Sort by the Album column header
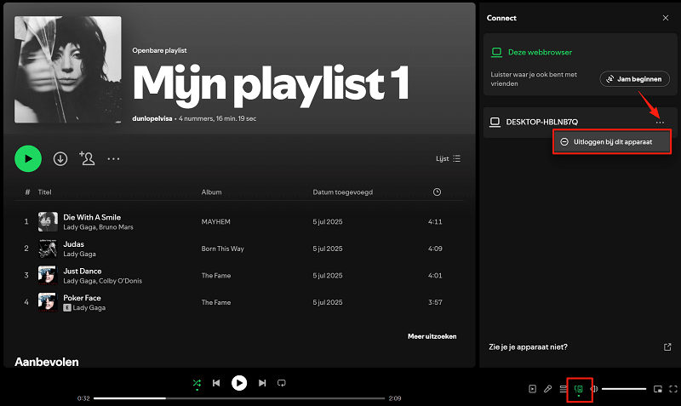Image resolution: width=681 pixels, height=406 pixels. (x=211, y=192)
